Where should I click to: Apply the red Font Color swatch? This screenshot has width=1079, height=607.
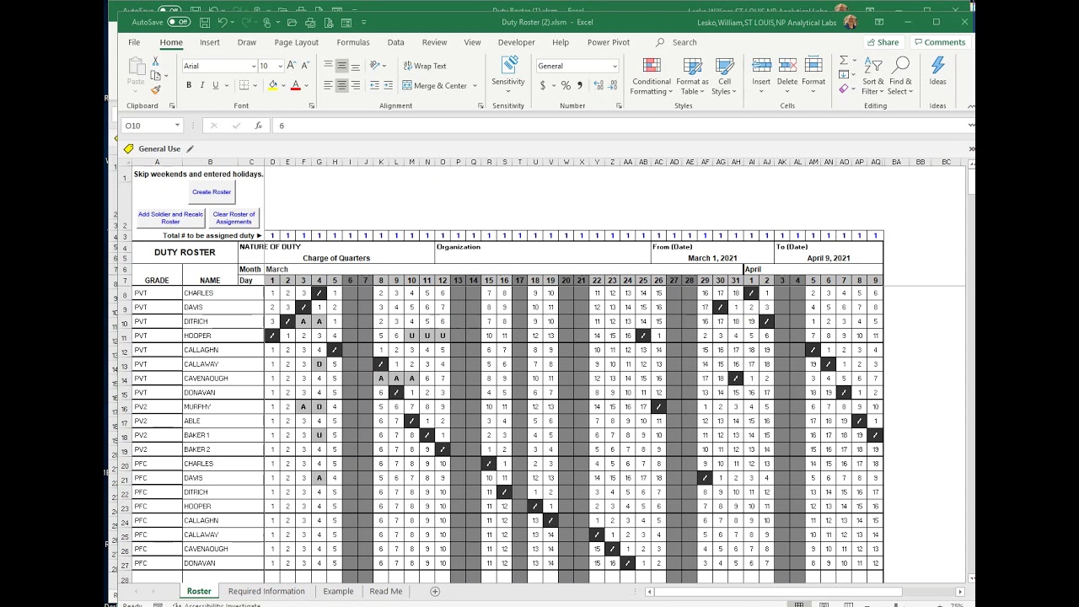point(294,85)
